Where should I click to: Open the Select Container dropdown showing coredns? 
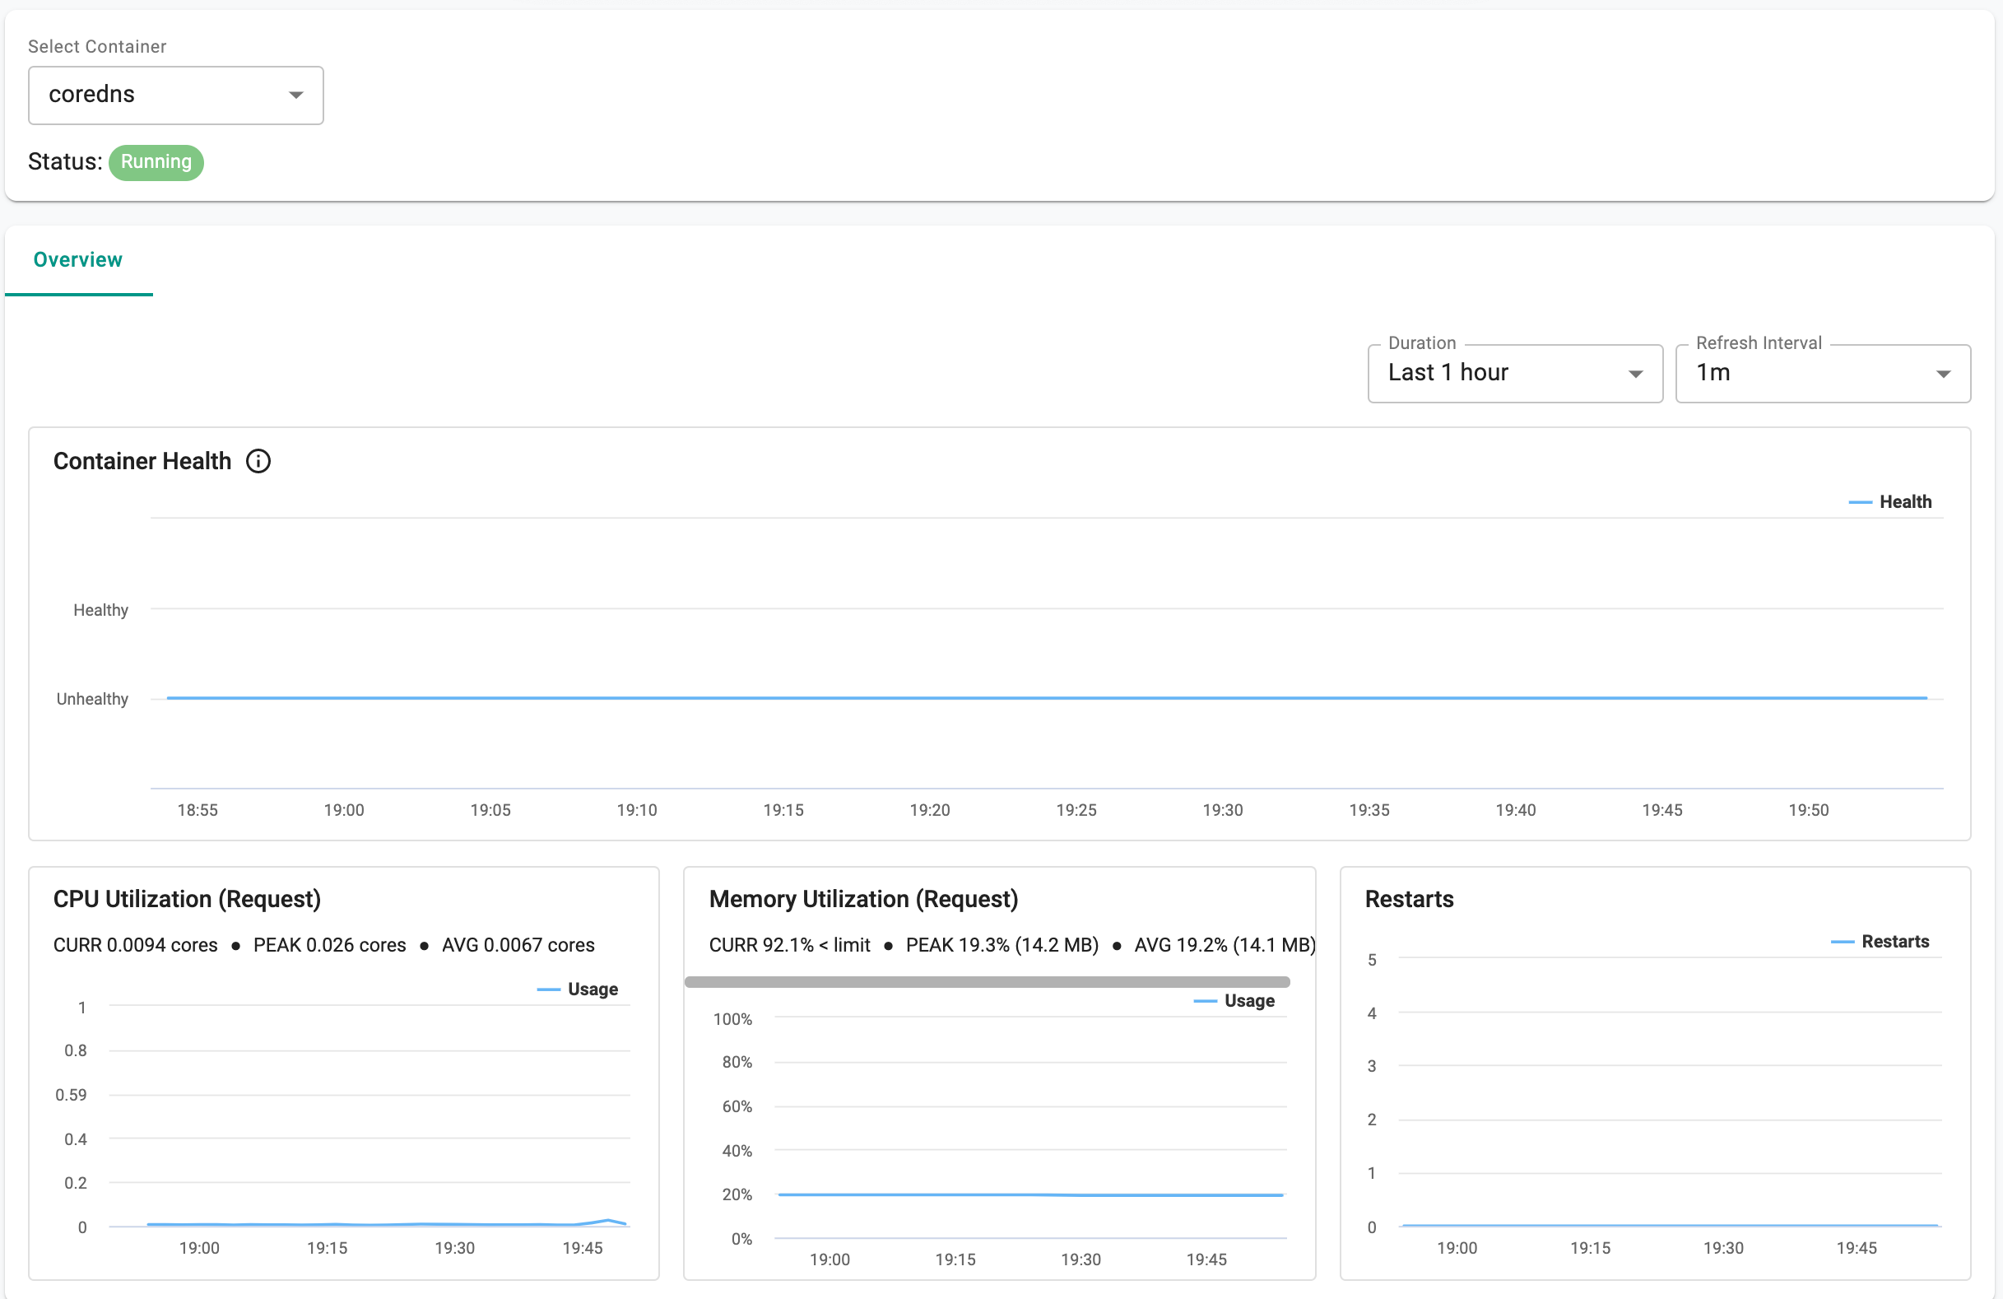pyautogui.click(x=175, y=95)
